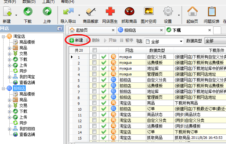Select 同步 under 淘宝店 tree

point(23,71)
